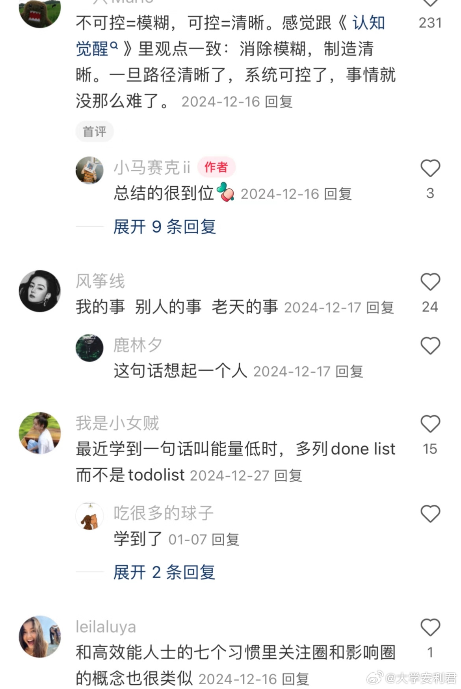The width and height of the screenshot is (461, 689).
Task: Open 我是小女贼's profile avatar
Action: tap(40, 433)
